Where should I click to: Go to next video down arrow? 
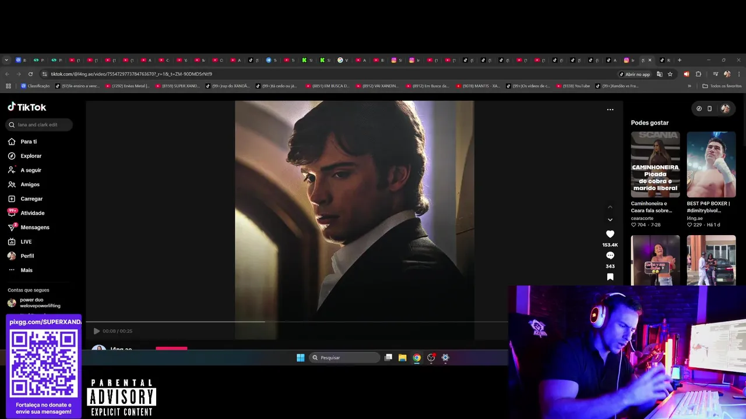click(610, 220)
